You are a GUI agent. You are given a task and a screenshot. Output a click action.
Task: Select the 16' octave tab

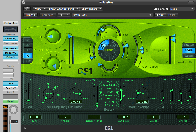click(28, 56)
